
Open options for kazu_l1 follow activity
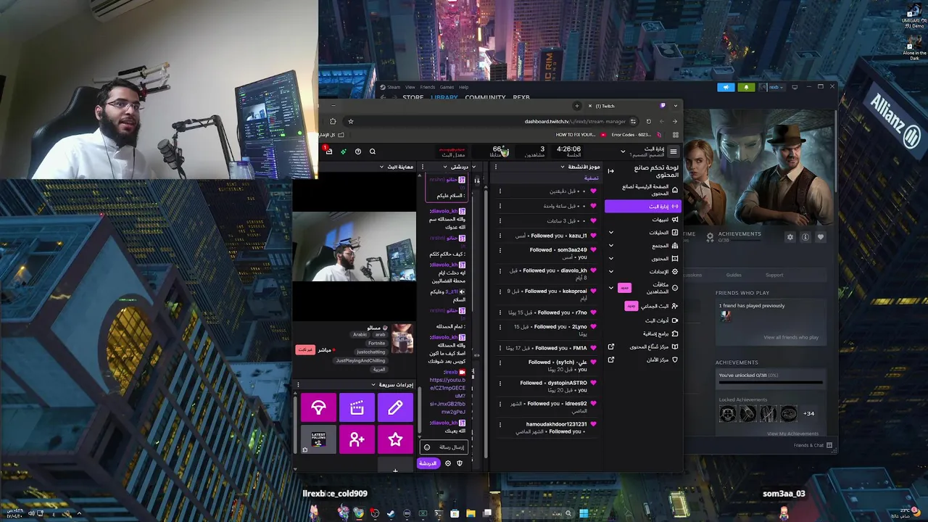[500, 236]
